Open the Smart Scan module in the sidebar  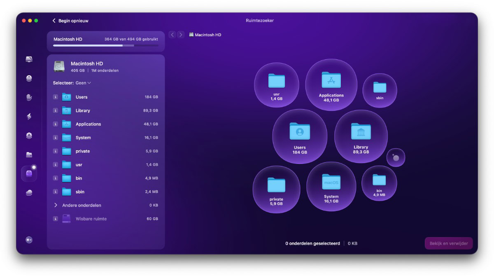(29, 60)
